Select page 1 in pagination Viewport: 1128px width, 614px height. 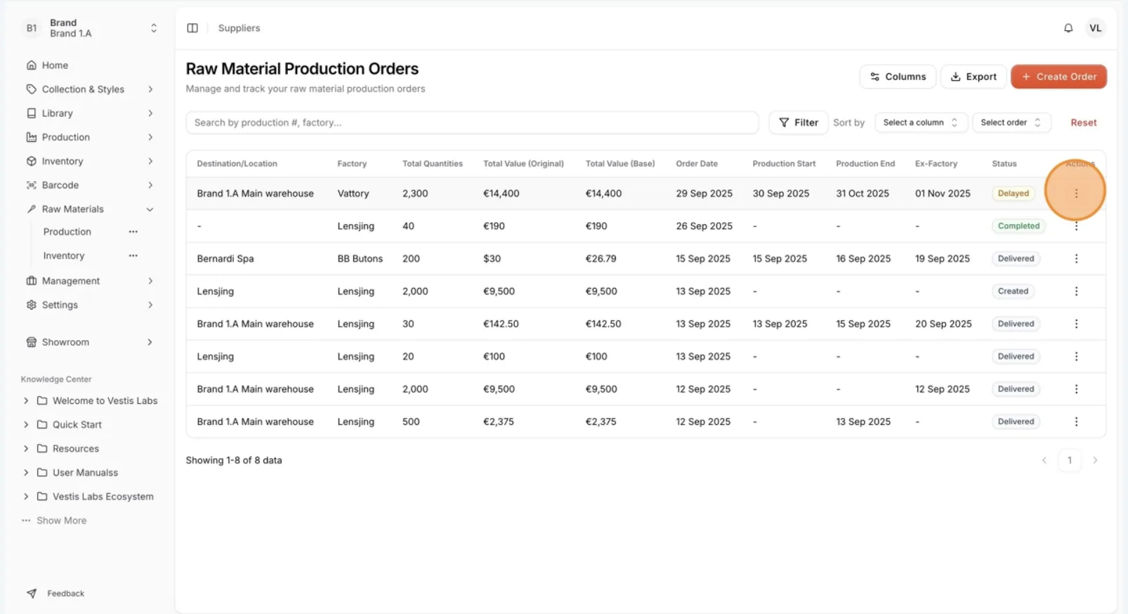[x=1070, y=460]
